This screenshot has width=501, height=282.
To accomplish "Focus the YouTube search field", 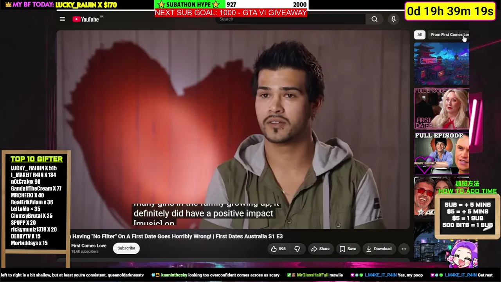I will tap(291, 19).
